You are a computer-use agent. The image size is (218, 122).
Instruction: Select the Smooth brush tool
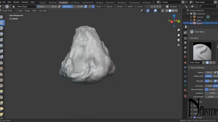point(1,68)
